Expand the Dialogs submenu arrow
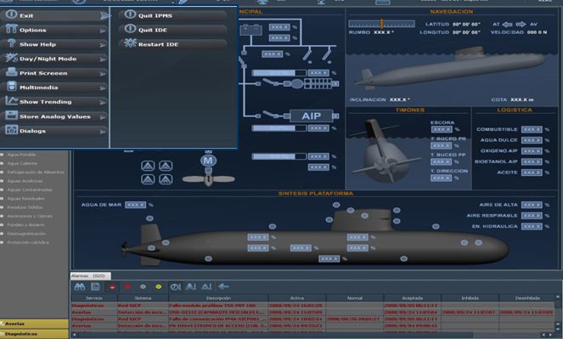The width and height of the screenshot is (563, 339). pyautogui.click(x=103, y=132)
